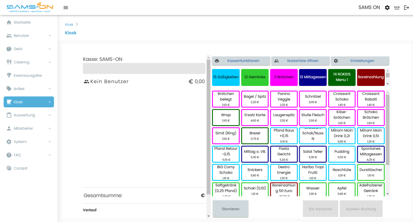Screen dimensions: 413x222
Task: Click the settings gear in top bar
Action: pyautogui.click(x=387, y=8)
